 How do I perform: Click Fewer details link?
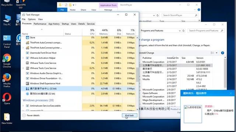point(33,115)
